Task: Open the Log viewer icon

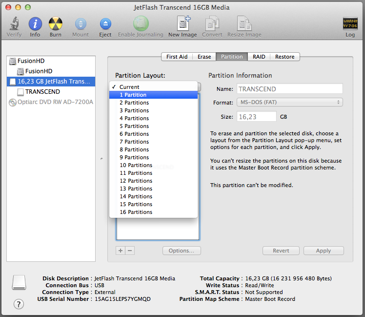Action: pyautogui.click(x=350, y=23)
